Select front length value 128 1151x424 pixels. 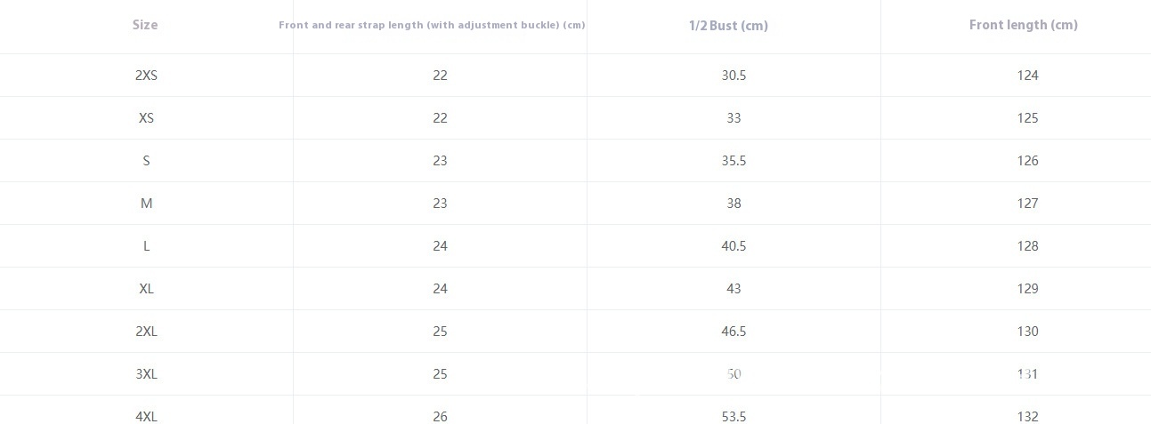(x=1027, y=246)
